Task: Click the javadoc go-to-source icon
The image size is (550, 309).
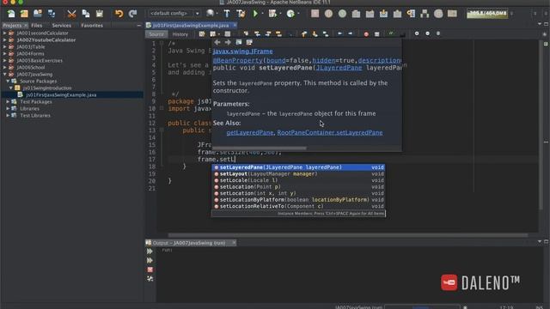Action: (249, 42)
